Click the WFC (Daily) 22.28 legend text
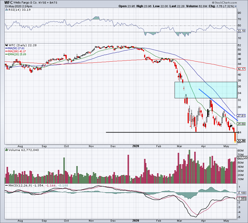Viewport: 248px width, 223px height. point(23,45)
